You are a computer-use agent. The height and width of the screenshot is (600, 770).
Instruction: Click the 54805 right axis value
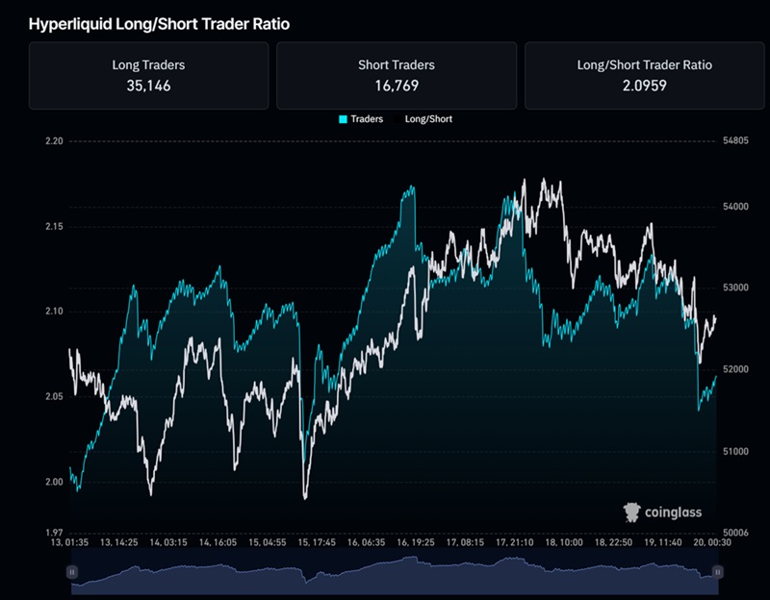(737, 140)
